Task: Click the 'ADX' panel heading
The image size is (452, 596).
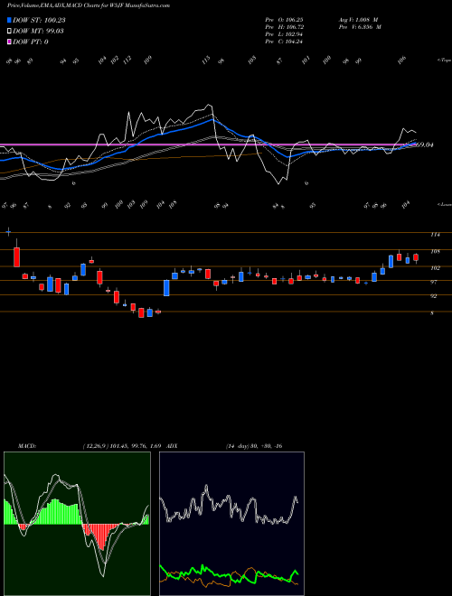Action: 172,446
